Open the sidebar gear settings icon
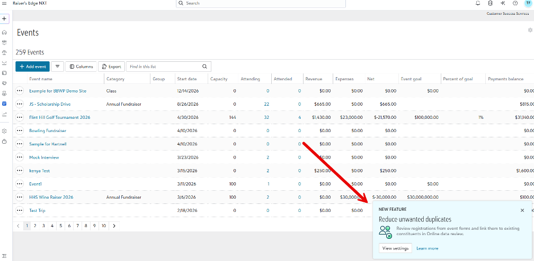 point(4,131)
